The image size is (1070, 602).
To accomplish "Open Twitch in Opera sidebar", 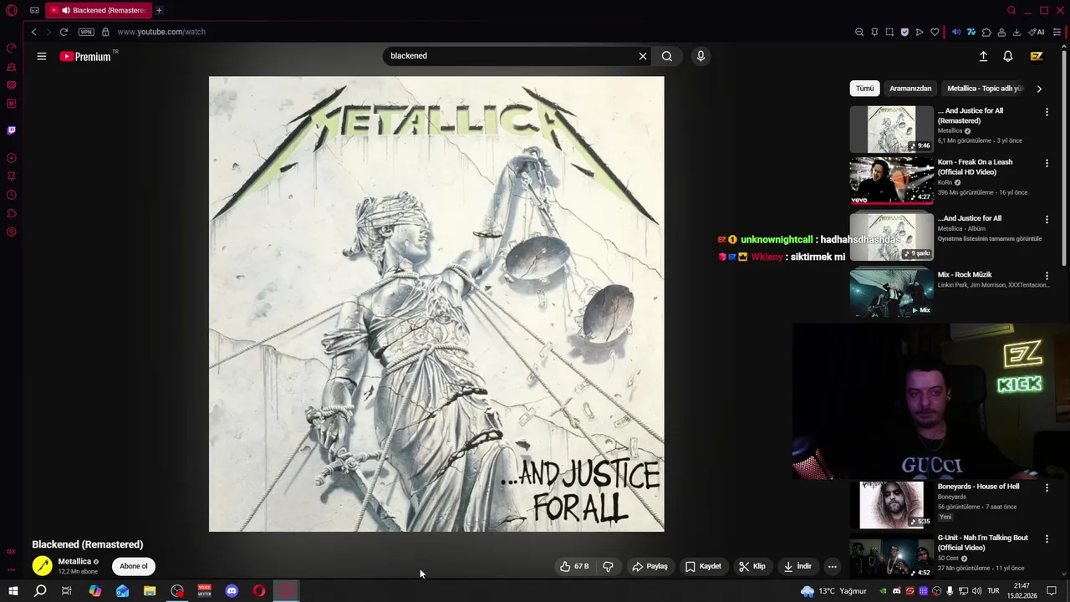I will [12, 130].
